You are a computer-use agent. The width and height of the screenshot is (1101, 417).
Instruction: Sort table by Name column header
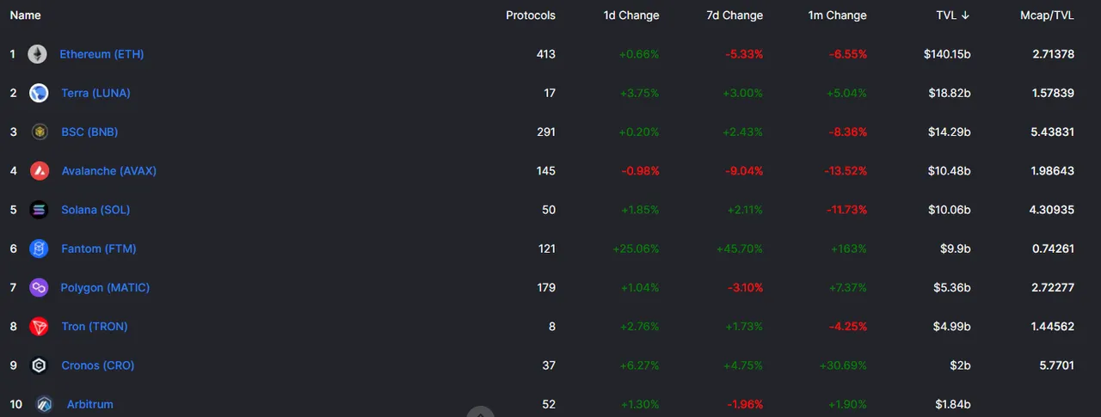[x=25, y=15]
